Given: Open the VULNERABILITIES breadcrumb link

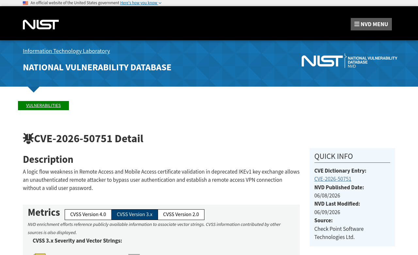Looking at the screenshot, I should [43, 106].
